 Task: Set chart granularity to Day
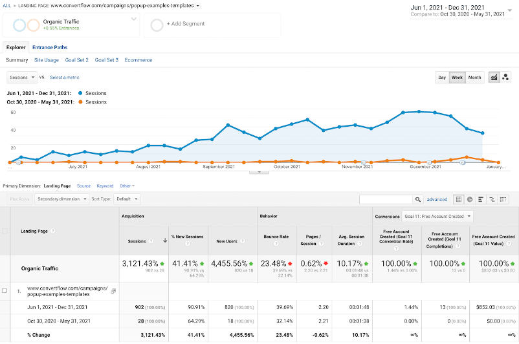[442, 78]
